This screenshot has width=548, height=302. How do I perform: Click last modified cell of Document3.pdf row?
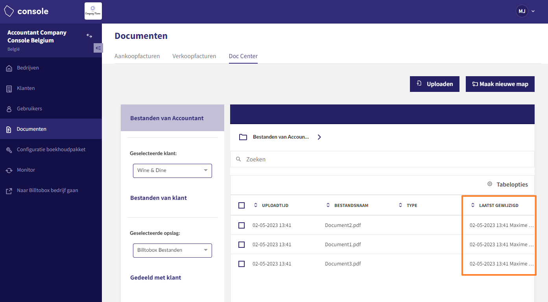pyautogui.click(x=502, y=264)
